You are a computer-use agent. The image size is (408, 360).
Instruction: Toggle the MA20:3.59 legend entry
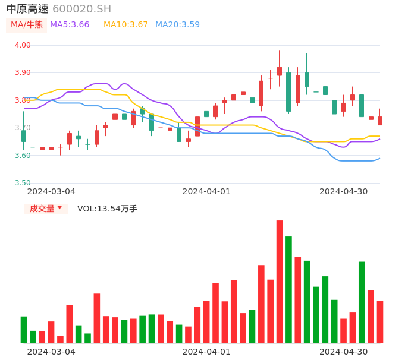coord(177,25)
